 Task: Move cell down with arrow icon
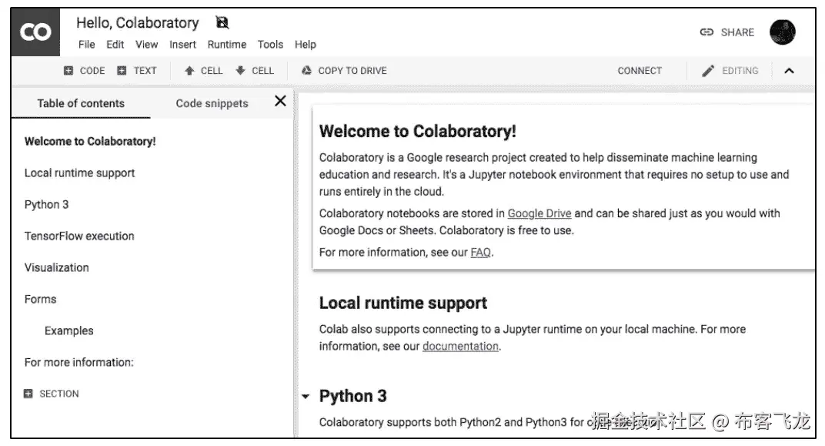click(x=255, y=71)
